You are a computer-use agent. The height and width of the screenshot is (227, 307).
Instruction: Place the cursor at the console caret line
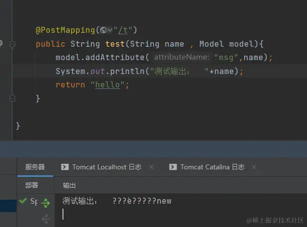point(63,214)
